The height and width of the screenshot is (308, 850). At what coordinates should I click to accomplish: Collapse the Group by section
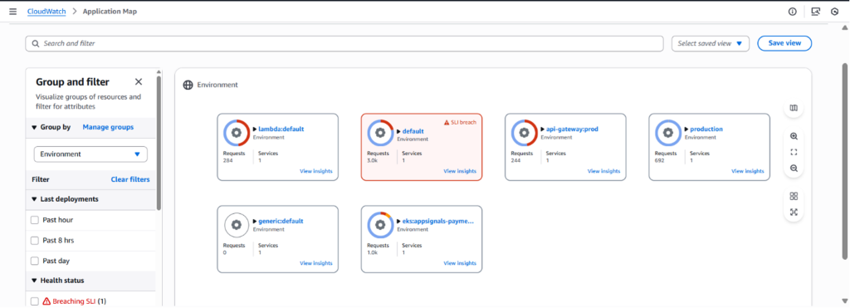pos(34,127)
